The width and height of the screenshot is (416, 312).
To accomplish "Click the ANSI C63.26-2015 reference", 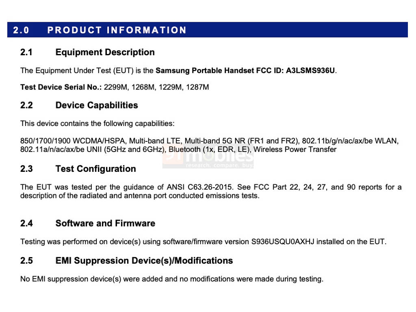I will [x=200, y=187].
